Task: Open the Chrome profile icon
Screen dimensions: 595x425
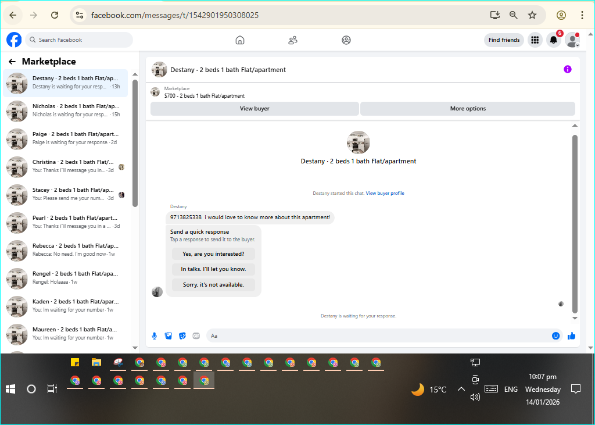Action: (x=561, y=15)
